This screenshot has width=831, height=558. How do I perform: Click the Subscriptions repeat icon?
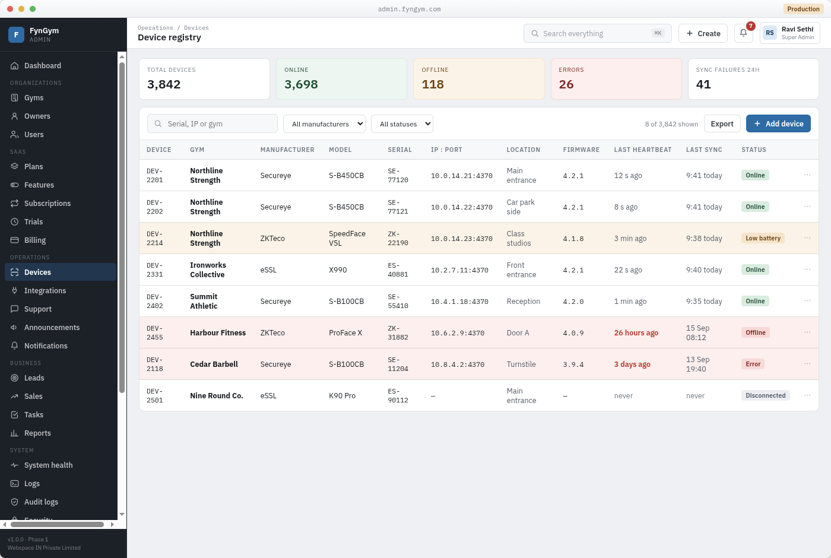click(x=15, y=204)
